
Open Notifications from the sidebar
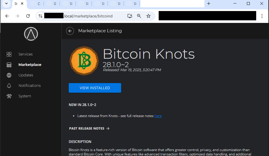(x=29, y=85)
